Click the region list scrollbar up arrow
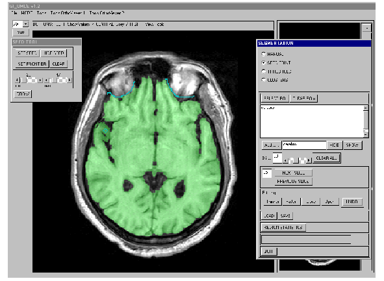Image resolution: width=384 pixels, height=281 pixels. coord(366,108)
